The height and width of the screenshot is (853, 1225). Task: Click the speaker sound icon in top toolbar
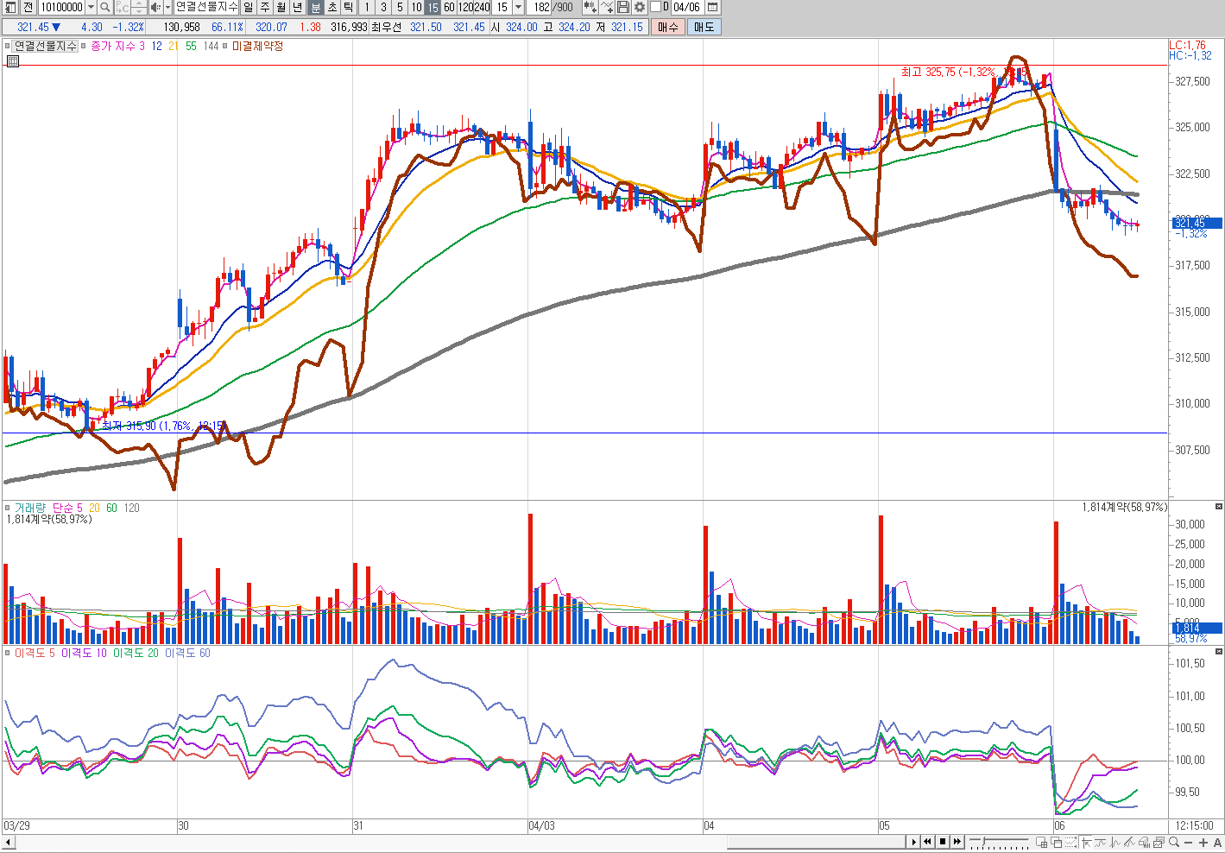tap(155, 7)
